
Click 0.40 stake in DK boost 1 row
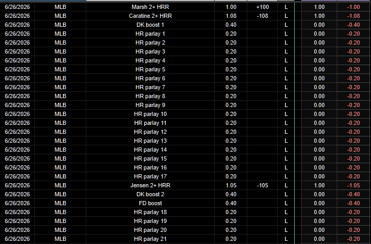coord(231,25)
